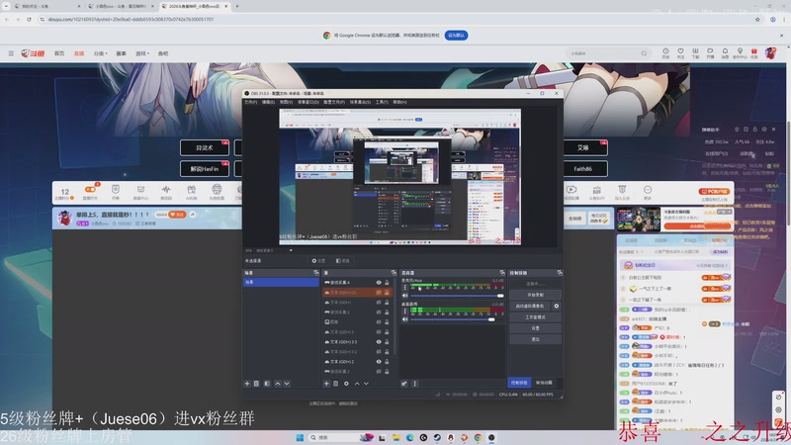Toggle visibility of topmost OBS source
Image resolution: width=791 pixels, height=445 pixels.
point(379,283)
